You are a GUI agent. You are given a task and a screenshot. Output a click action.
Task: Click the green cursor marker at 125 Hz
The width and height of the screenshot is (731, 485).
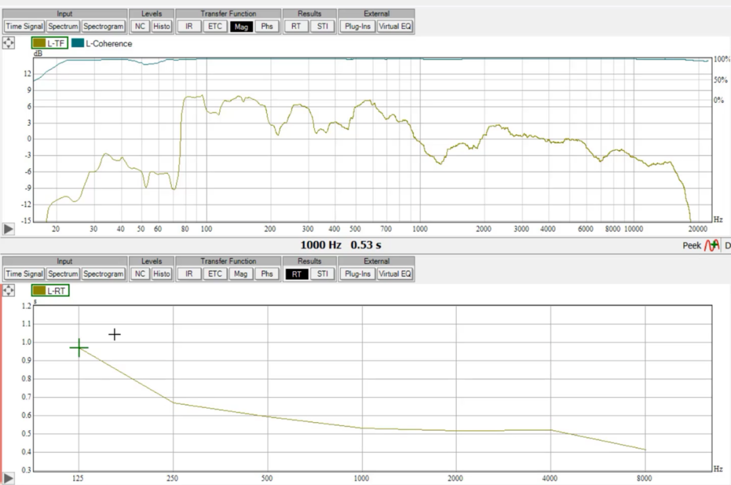tap(79, 348)
